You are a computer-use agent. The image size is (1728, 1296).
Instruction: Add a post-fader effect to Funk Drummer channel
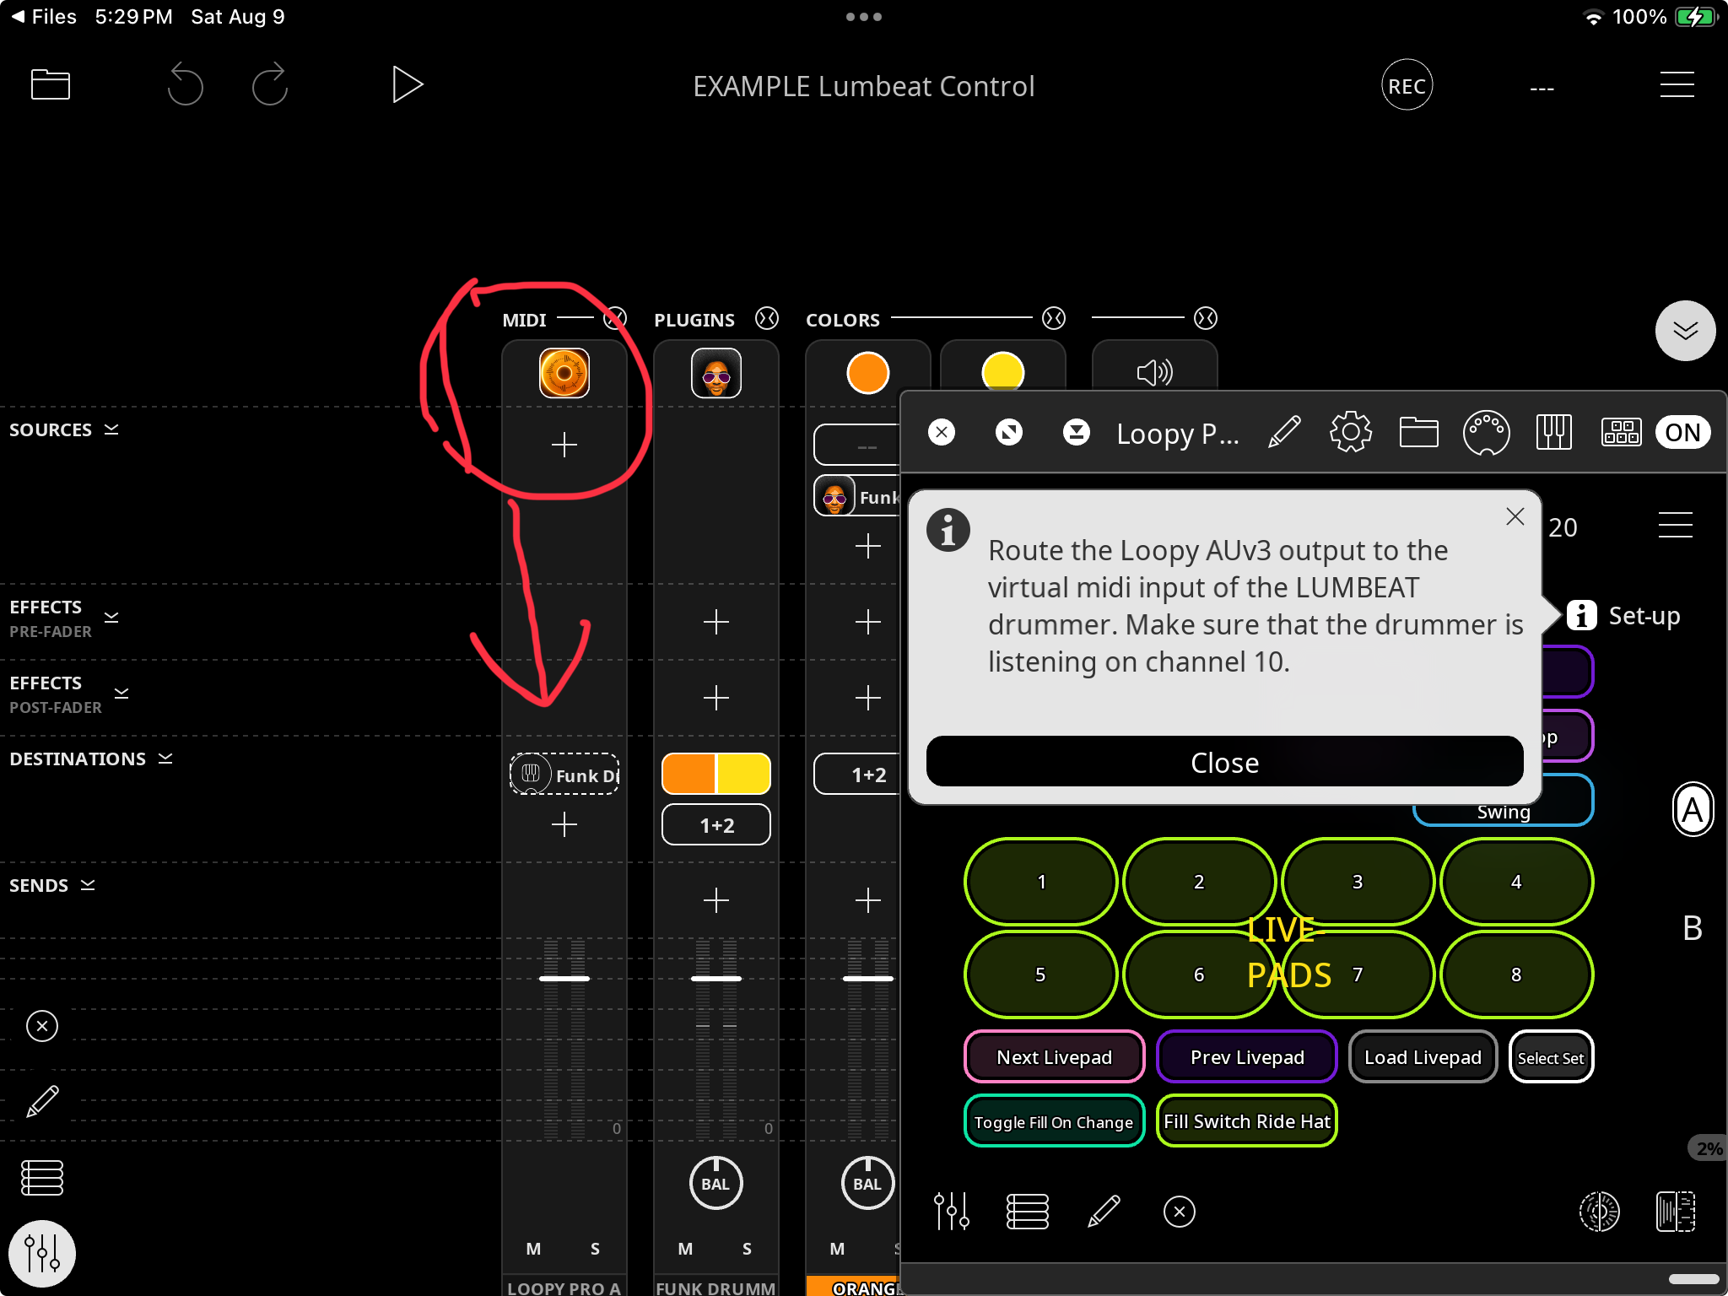pyautogui.click(x=716, y=698)
